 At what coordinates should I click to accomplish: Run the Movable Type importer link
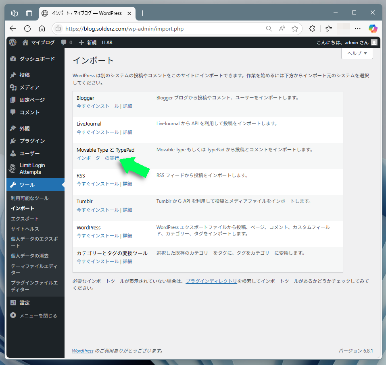coord(98,158)
